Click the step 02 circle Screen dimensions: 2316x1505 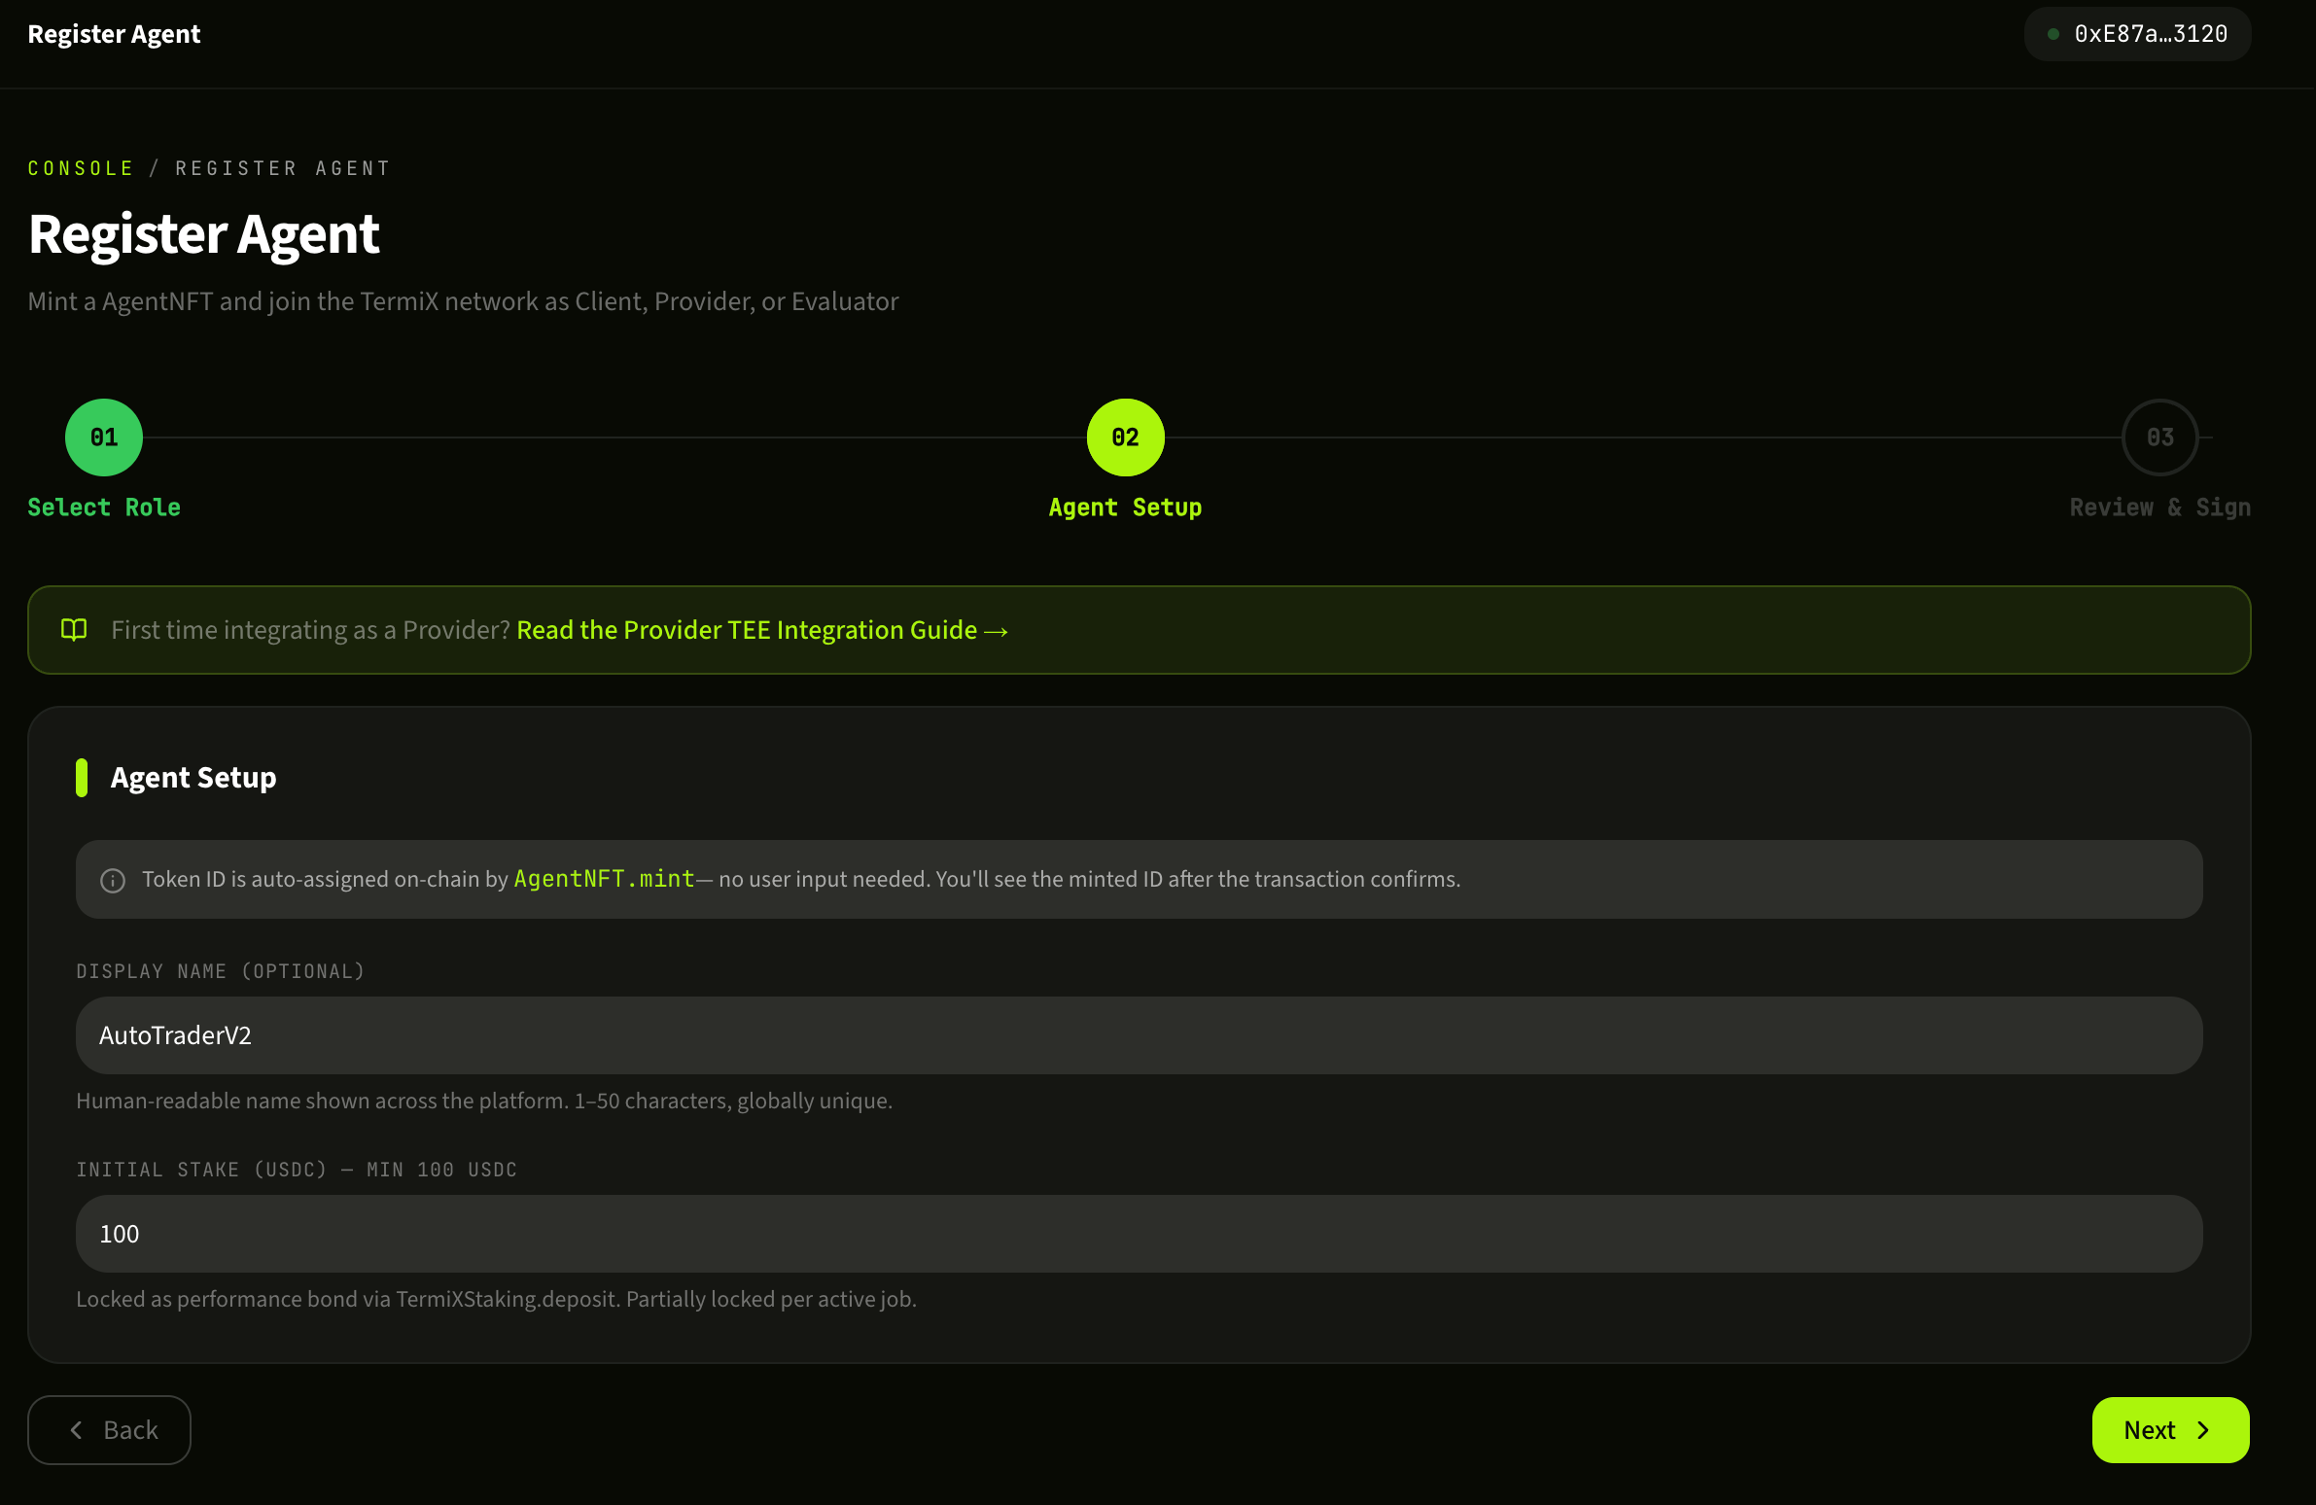pyautogui.click(x=1125, y=437)
